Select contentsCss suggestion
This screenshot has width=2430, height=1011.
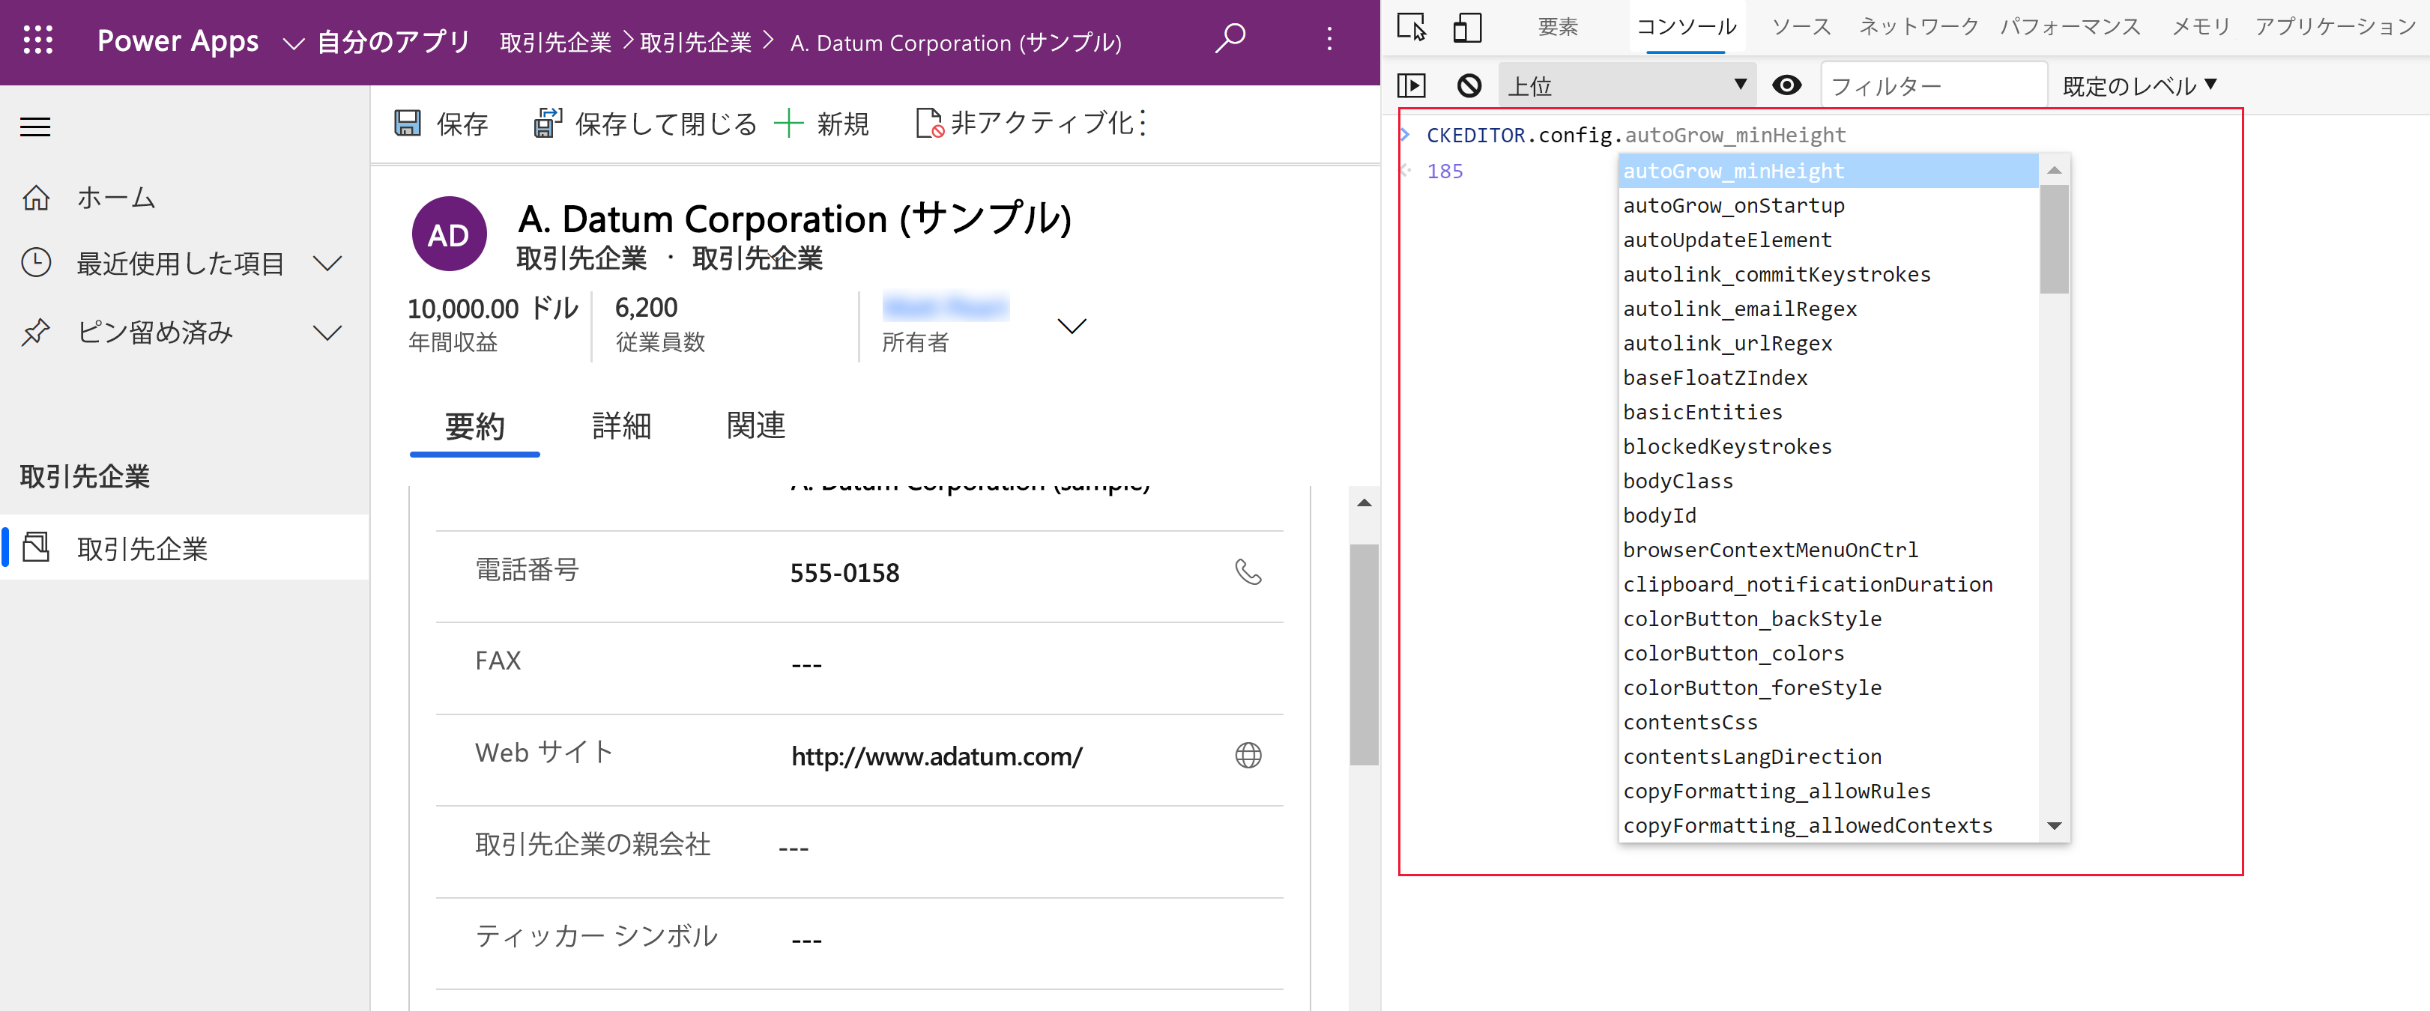point(1828,723)
